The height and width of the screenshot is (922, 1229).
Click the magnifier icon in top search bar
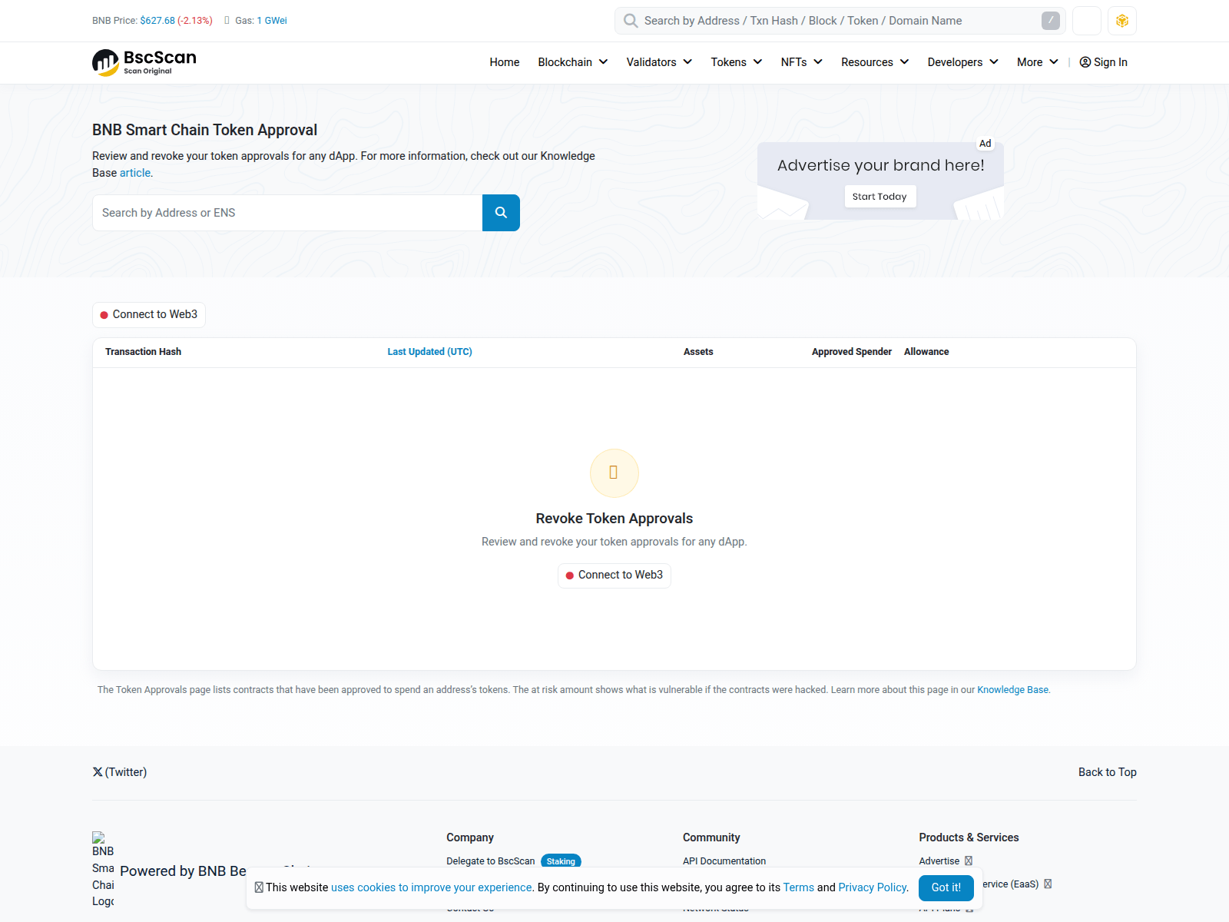pyautogui.click(x=631, y=21)
